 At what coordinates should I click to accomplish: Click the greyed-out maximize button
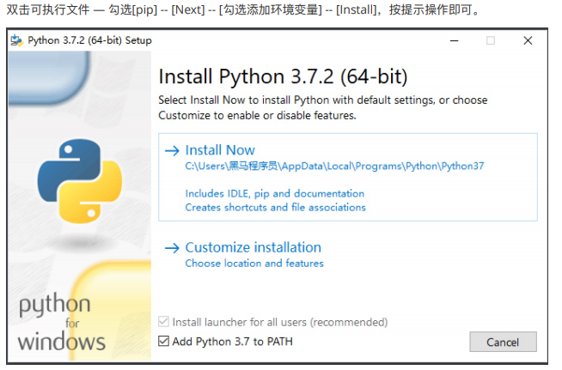tap(491, 40)
